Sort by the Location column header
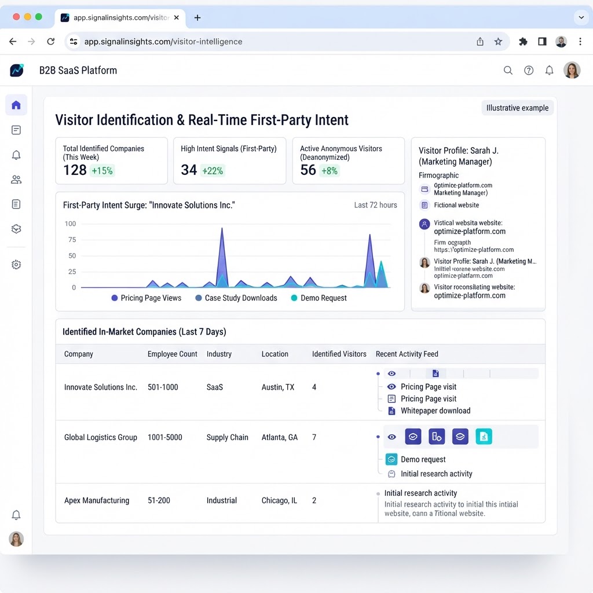The height and width of the screenshot is (593, 593). [x=275, y=354]
